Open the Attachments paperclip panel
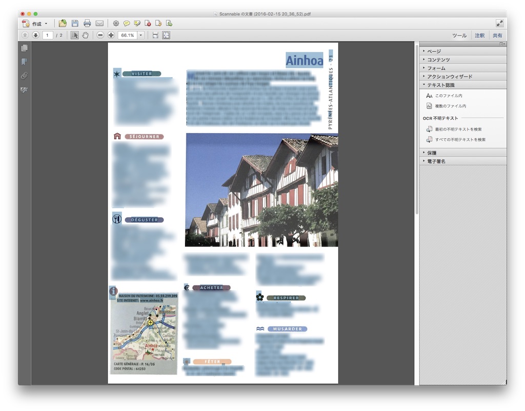 tap(24, 76)
